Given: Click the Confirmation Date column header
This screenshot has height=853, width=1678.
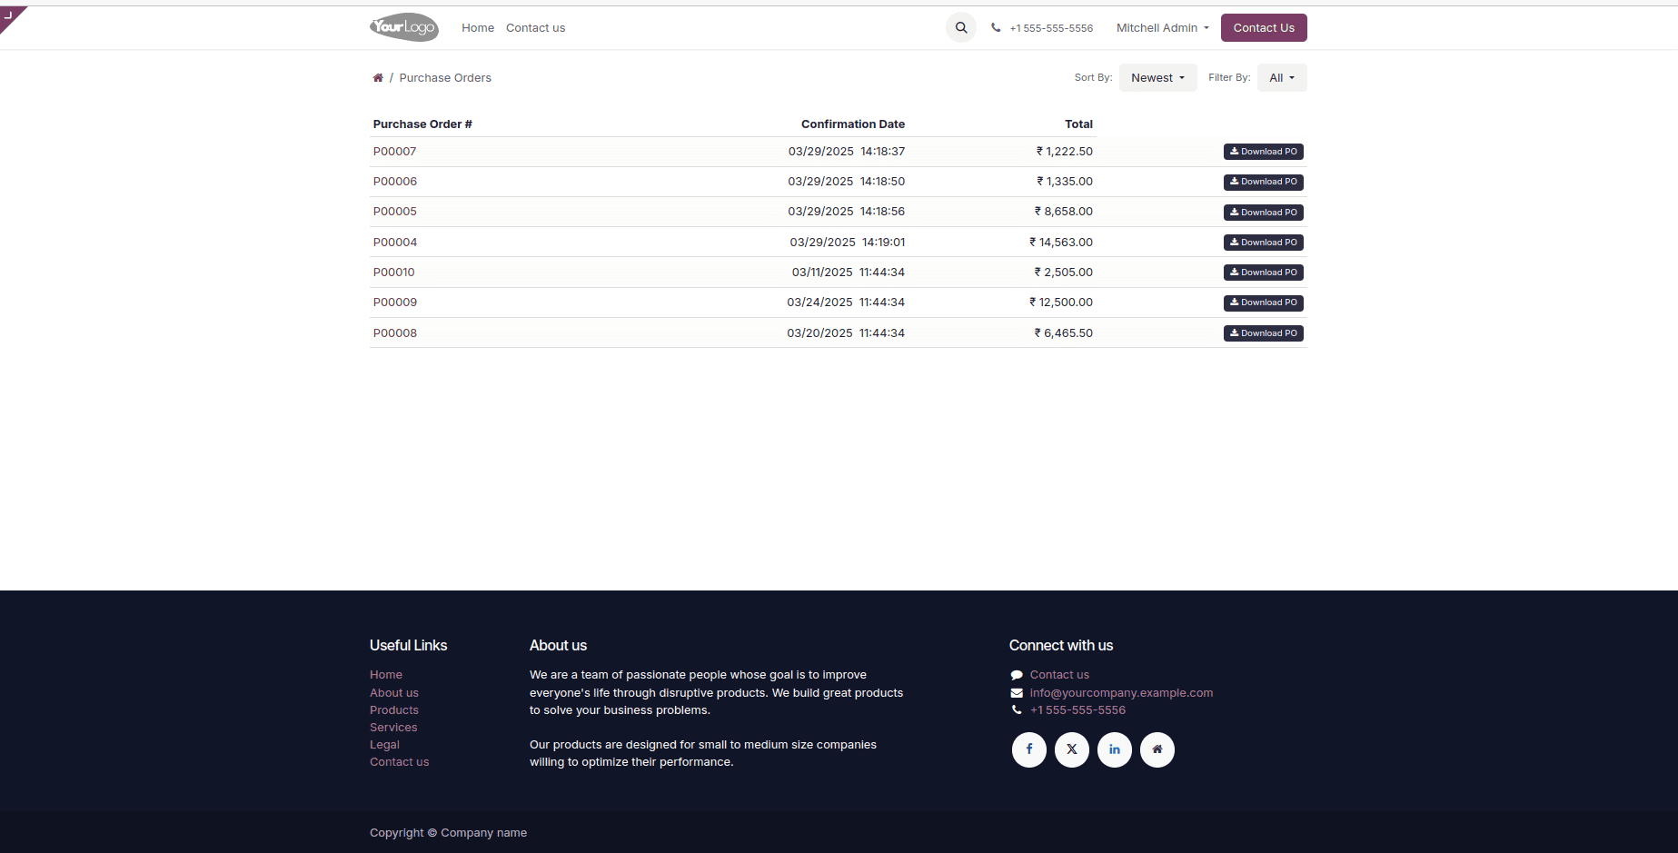Looking at the screenshot, I should tap(853, 124).
